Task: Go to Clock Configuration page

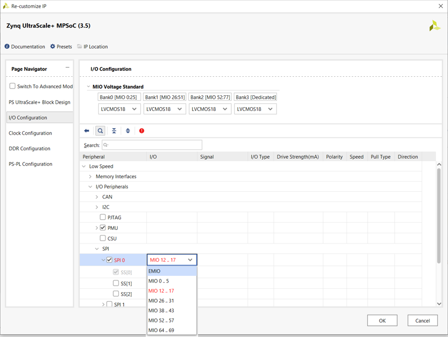Action: pos(30,133)
